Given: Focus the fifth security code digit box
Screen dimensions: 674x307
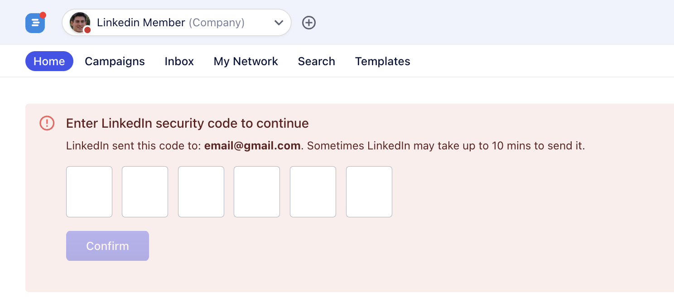Looking at the screenshot, I should click(313, 192).
